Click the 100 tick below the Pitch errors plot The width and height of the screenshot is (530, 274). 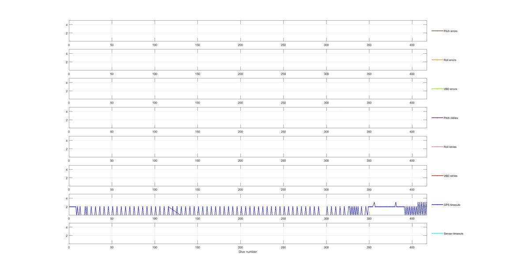155,45
